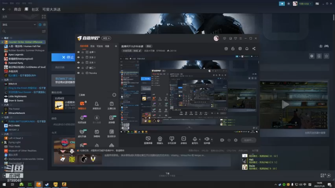Open the 库 tab in Steam

(26, 9)
